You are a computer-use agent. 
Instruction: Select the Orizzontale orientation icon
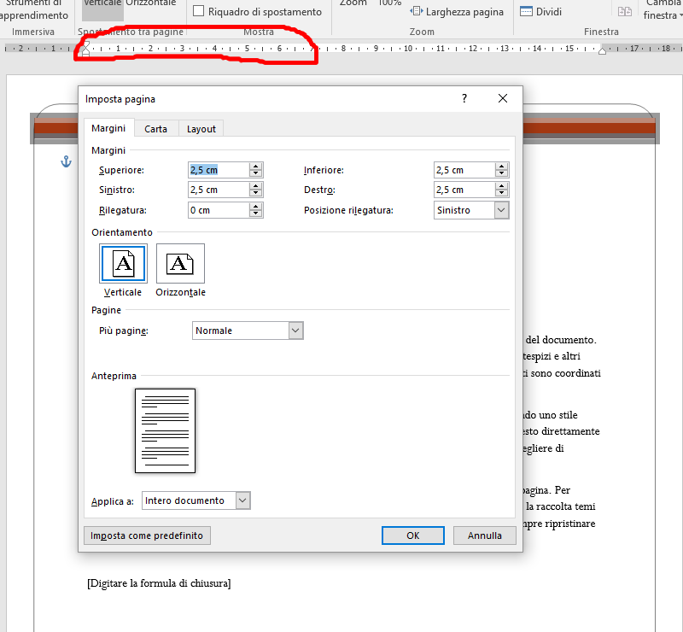[180, 264]
